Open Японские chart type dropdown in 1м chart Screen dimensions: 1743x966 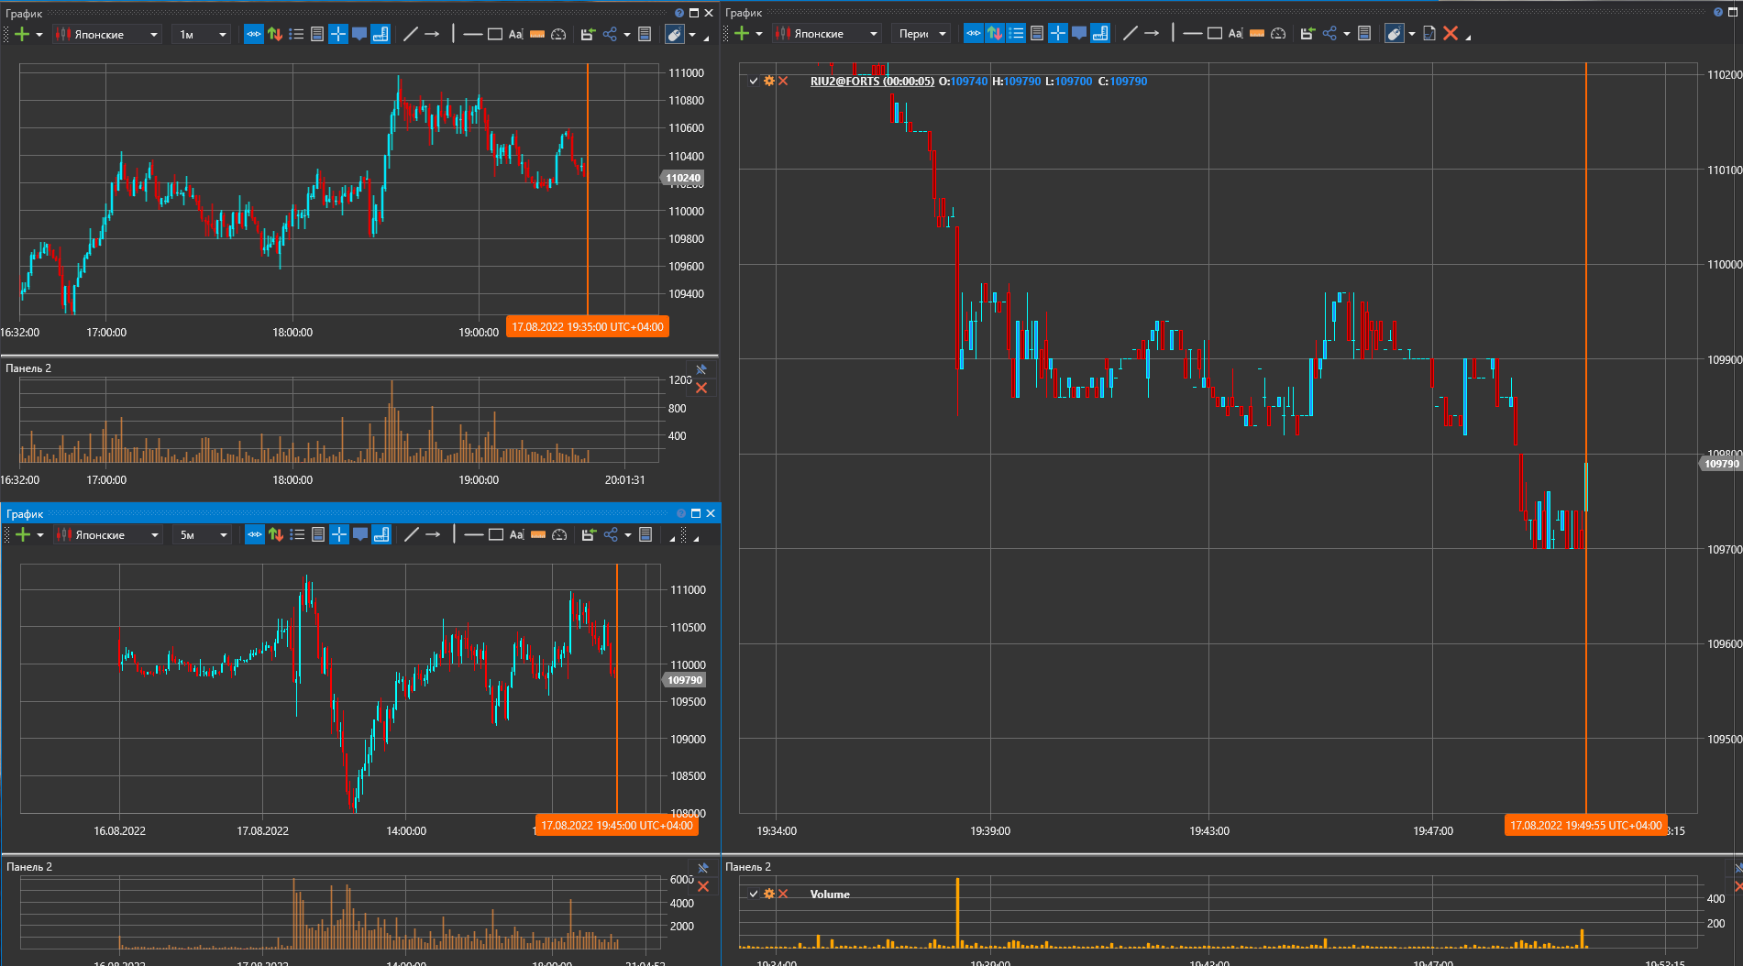107,34
